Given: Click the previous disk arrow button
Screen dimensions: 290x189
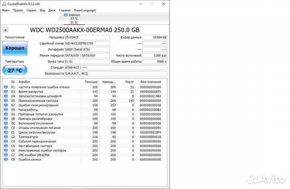Looking at the screenshot, I should pyautogui.click(x=5, y=30).
